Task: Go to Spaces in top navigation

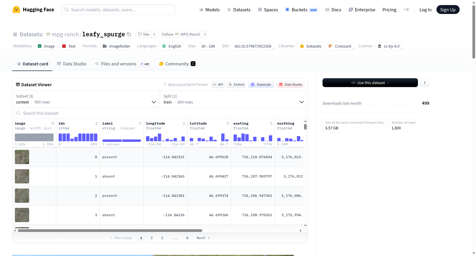Action: point(268,10)
